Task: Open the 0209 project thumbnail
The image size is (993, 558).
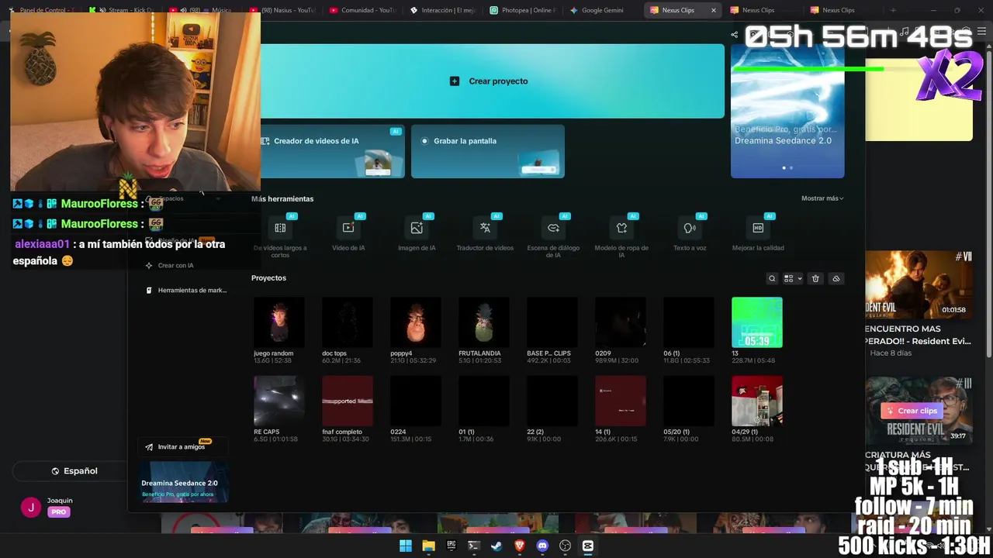Action: [x=621, y=322]
